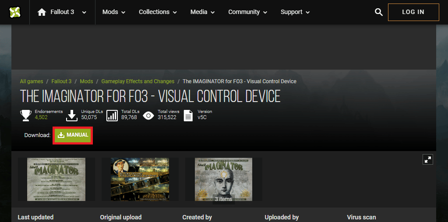Go to Fallout 3 breadcrumb link
The image size is (448, 222).
coord(61,81)
